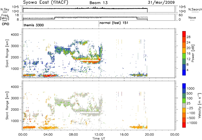Click the '12:00' time axis tick label
Viewport: 202px width, 140px height.
tap(99, 135)
